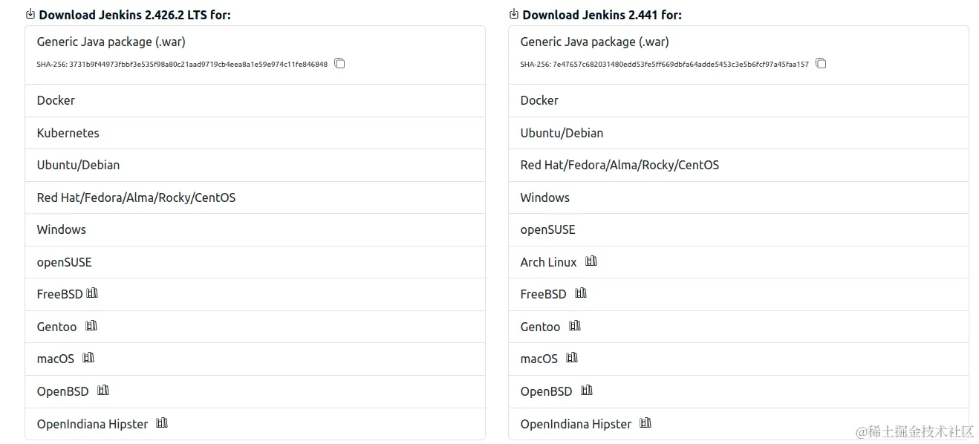Choose openSUSE in the LTS list
Viewport: 979px width, 444px height.
pyautogui.click(x=255, y=262)
